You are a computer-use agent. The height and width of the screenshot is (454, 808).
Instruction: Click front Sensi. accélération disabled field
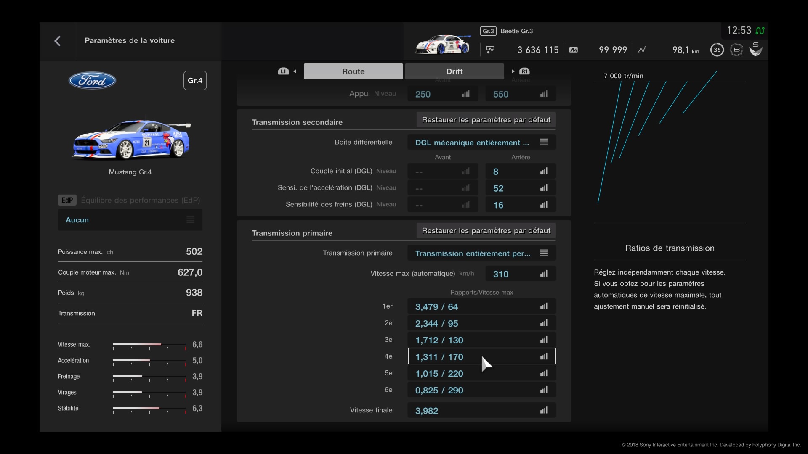(x=443, y=188)
